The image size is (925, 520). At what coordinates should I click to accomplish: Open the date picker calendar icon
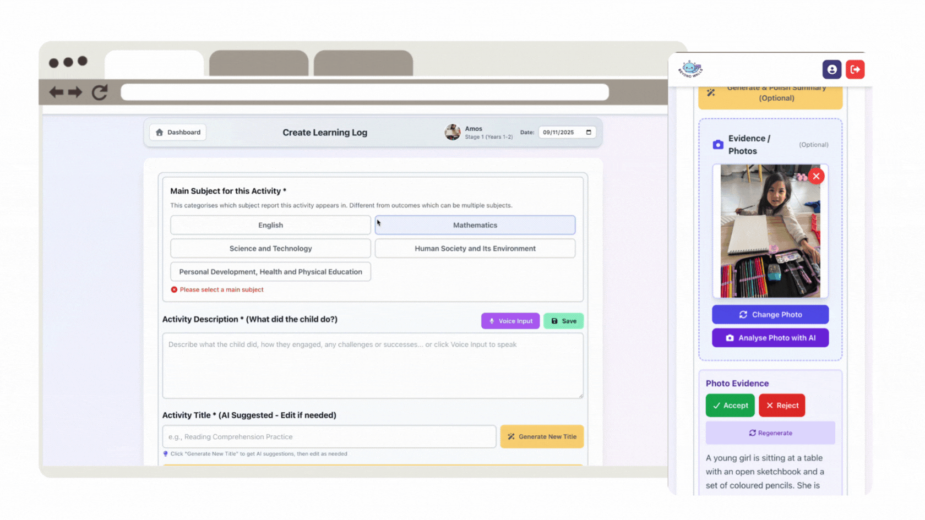click(x=589, y=132)
